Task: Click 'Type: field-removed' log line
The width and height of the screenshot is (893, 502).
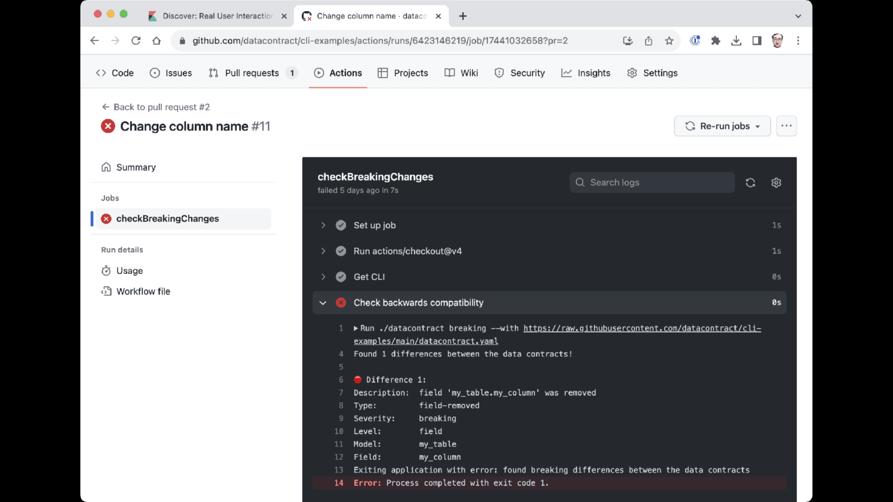Action: point(416,406)
